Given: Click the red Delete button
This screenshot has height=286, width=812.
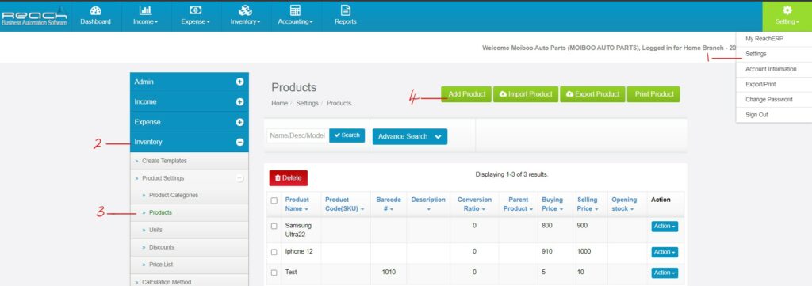Looking at the screenshot, I should click(289, 178).
